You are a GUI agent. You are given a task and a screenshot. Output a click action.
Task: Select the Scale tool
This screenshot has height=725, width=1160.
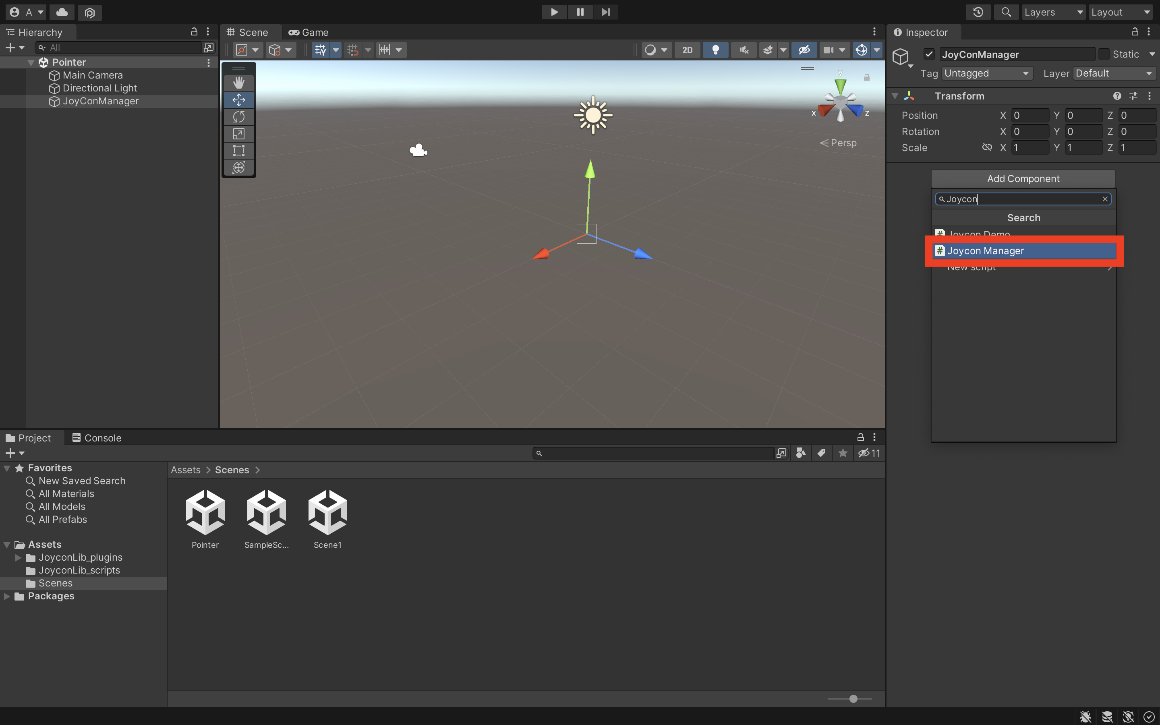point(239,134)
